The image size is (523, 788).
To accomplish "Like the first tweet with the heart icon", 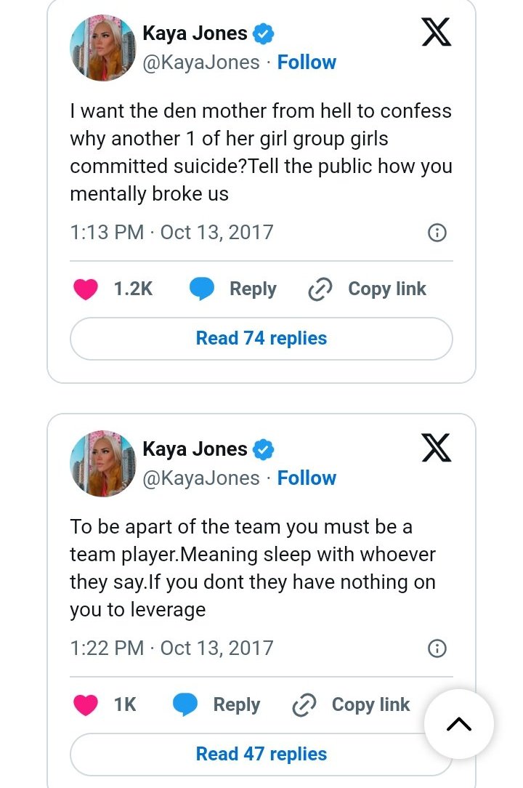I will 86,289.
